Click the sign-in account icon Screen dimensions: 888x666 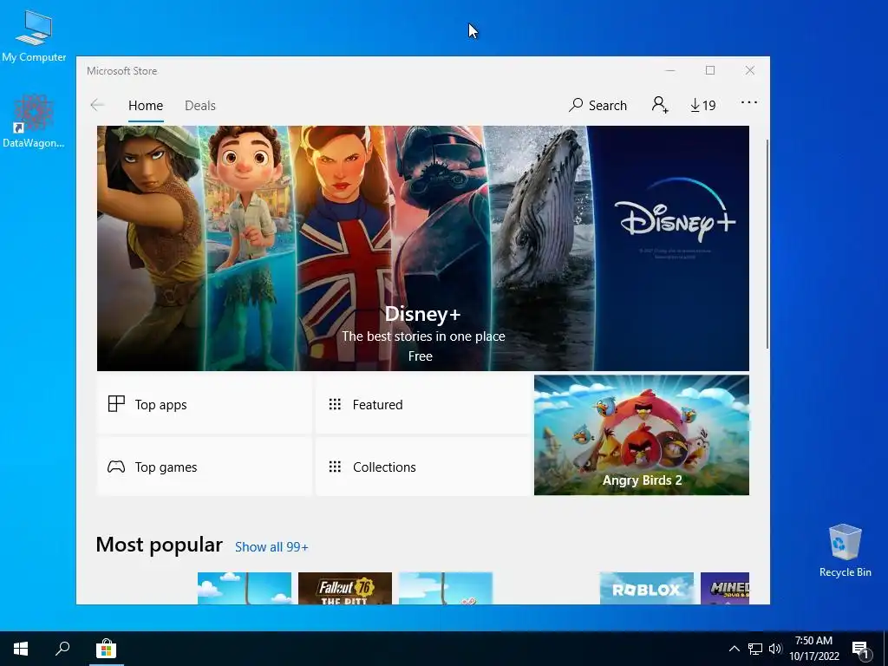(x=660, y=105)
